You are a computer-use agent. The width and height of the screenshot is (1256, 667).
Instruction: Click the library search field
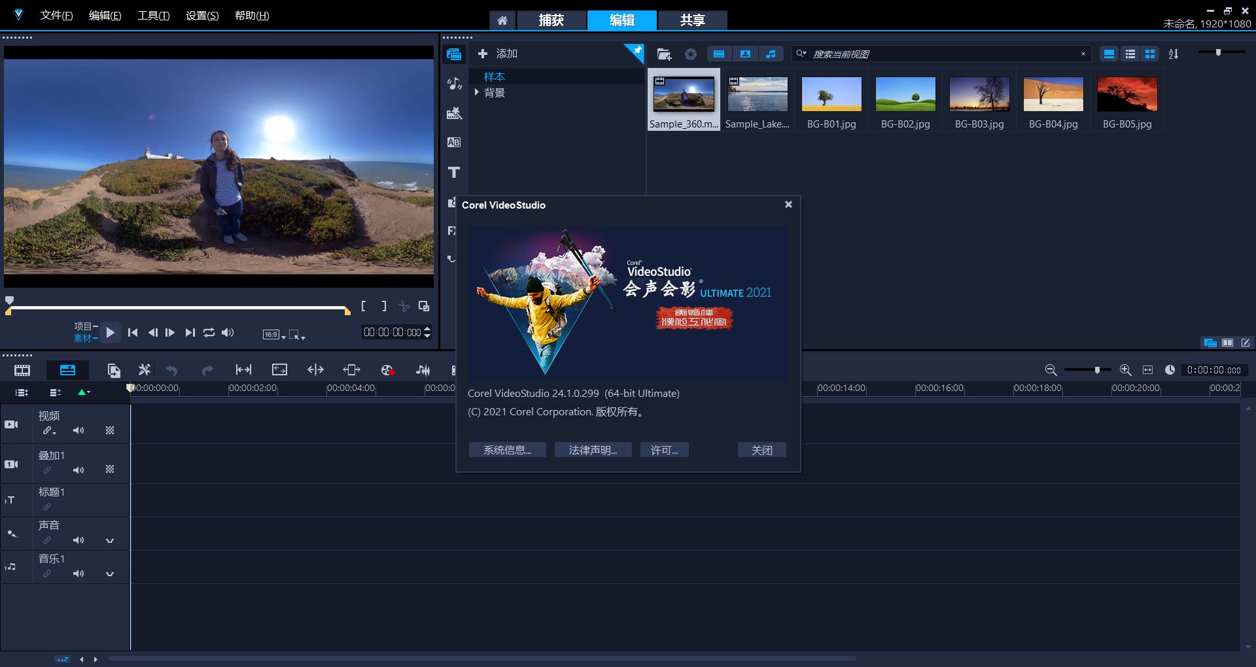tap(942, 54)
